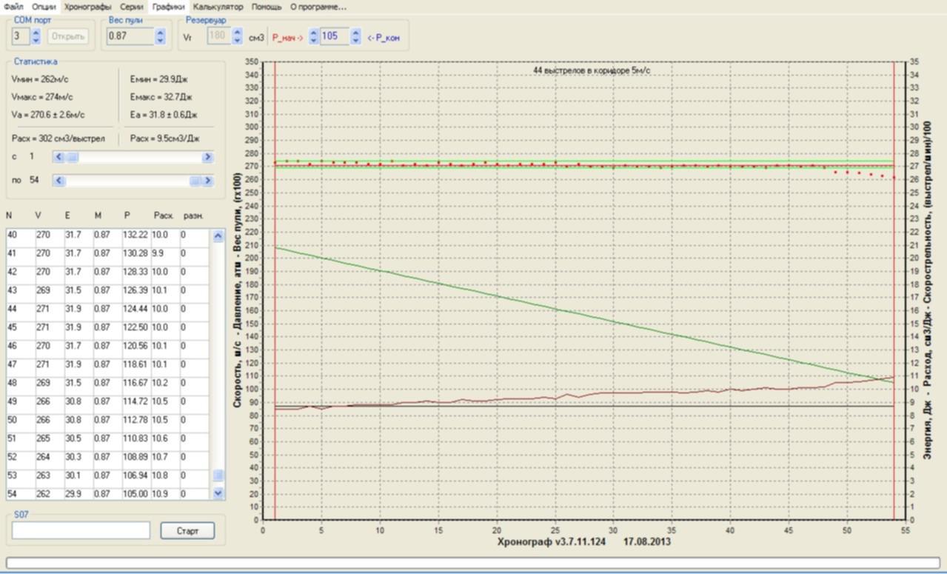This screenshot has height=574, width=947.
Task: Open the Калькулятор menu
Action: (218, 7)
